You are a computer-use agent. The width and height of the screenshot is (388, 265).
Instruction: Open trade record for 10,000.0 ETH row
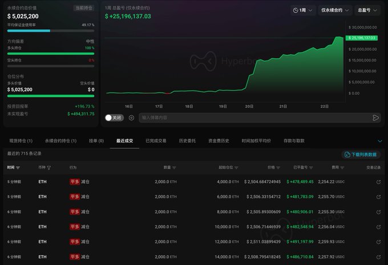378,227
